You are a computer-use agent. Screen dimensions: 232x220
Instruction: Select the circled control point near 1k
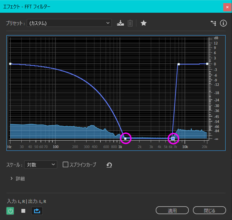point(125,138)
